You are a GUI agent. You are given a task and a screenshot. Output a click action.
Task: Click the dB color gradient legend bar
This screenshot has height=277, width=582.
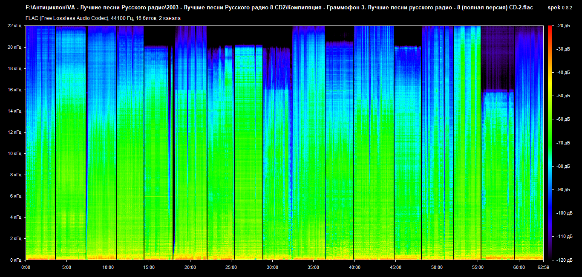[x=550, y=143]
